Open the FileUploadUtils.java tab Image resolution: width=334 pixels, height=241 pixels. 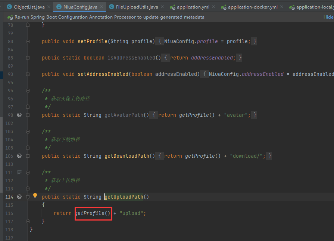(137, 7)
